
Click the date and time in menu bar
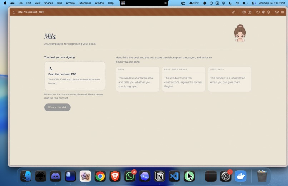(272, 3)
